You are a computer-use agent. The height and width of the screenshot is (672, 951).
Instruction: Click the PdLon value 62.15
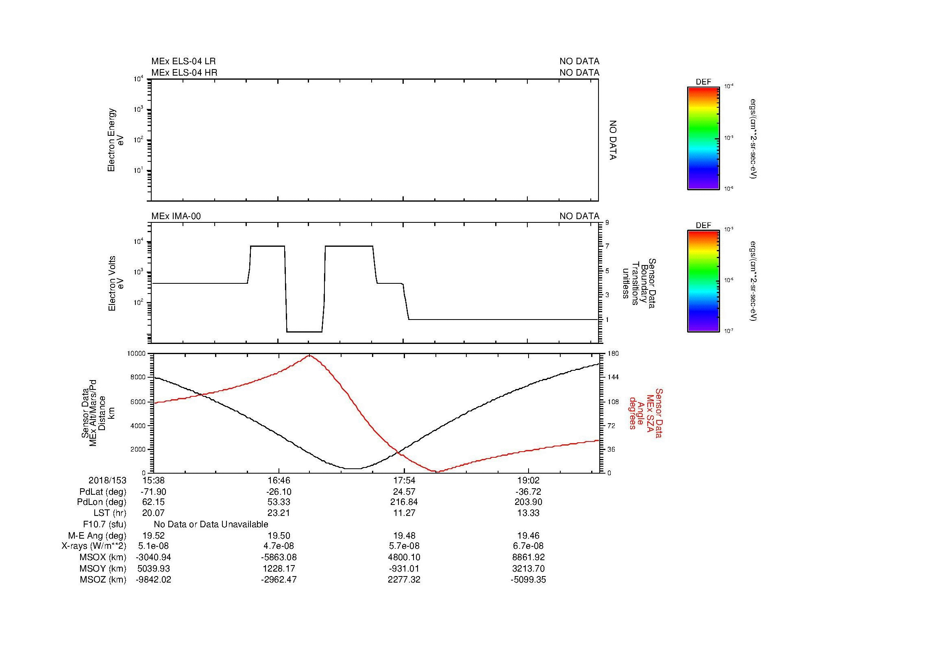point(153,502)
